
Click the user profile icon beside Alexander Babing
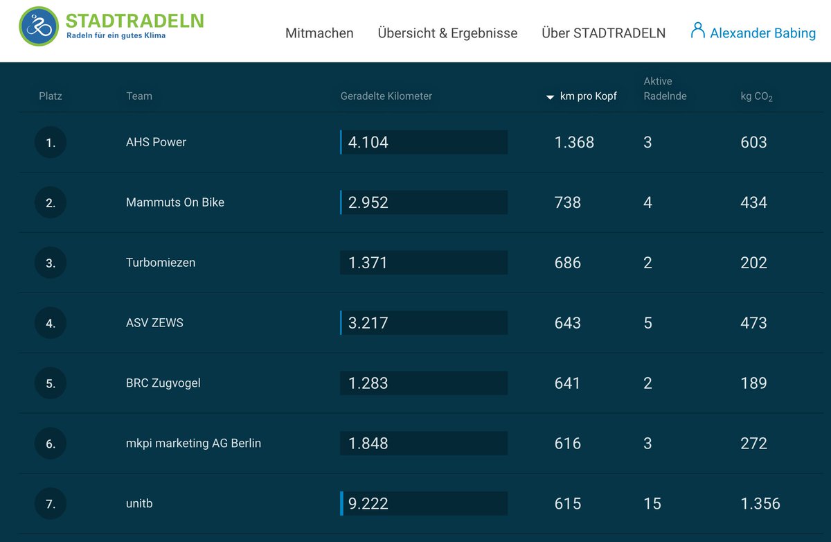(697, 30)
